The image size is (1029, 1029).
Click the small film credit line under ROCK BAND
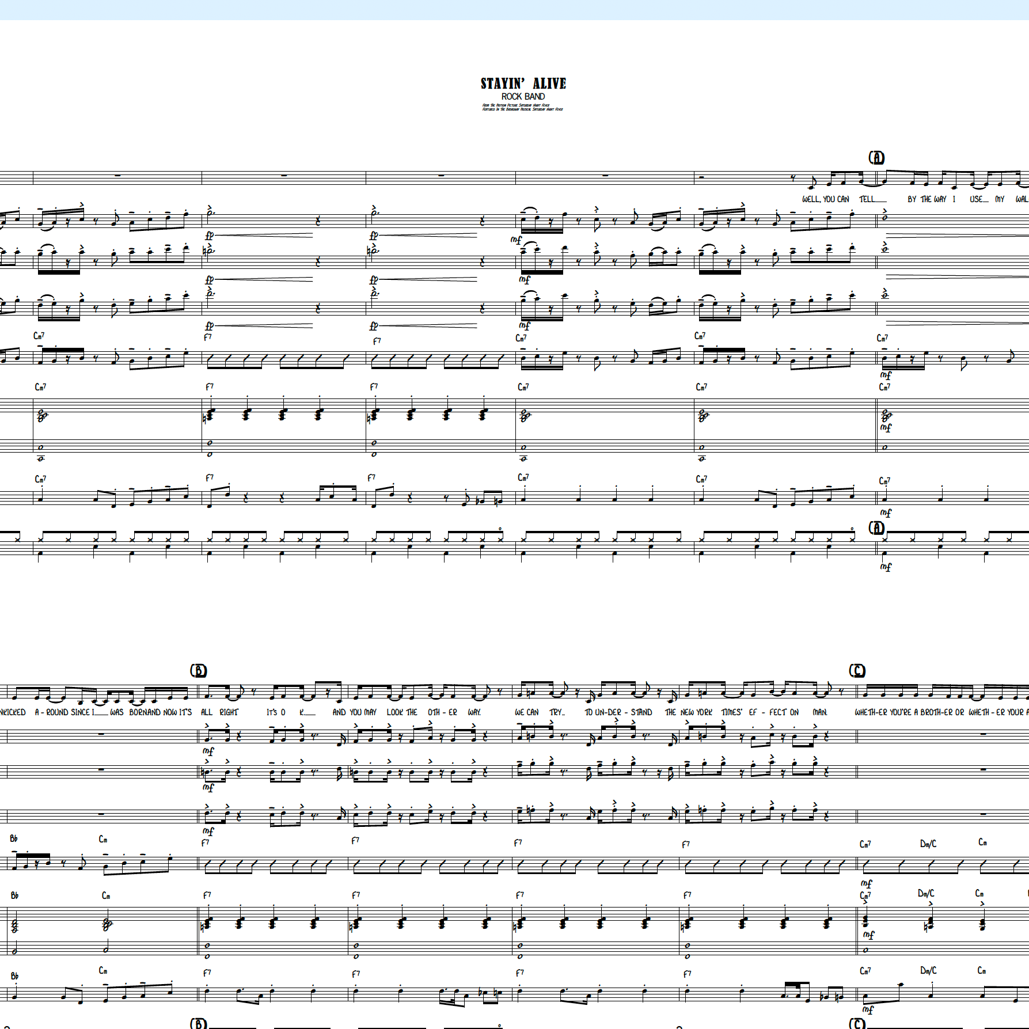(x=523, y=107)
